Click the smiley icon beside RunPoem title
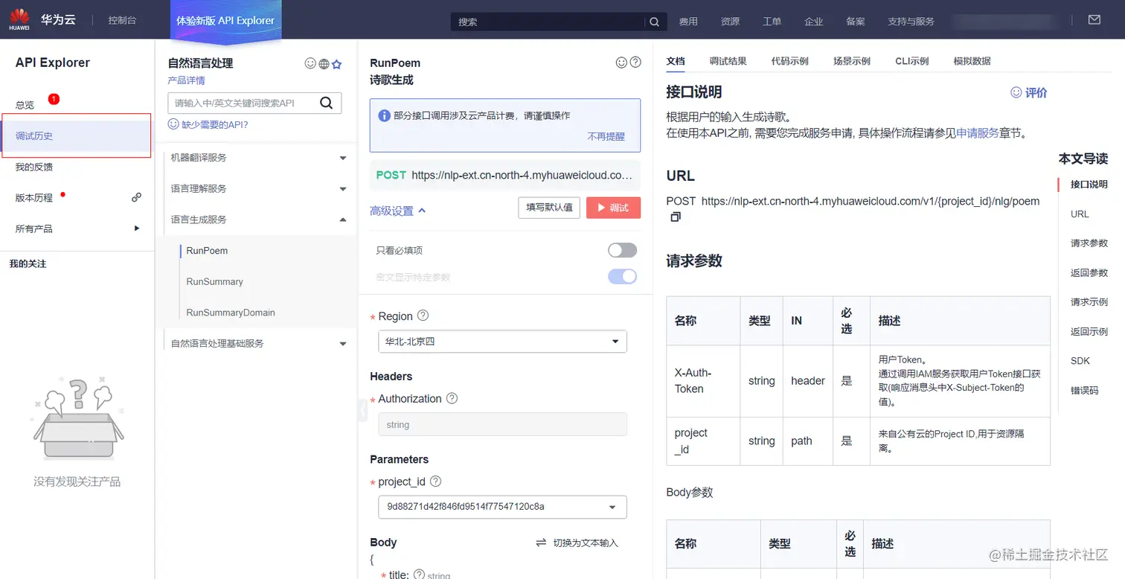 [621, 63]
